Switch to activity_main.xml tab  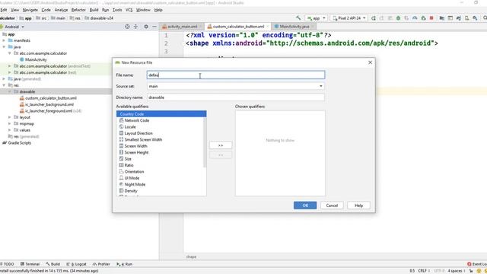tap(183, 27)
